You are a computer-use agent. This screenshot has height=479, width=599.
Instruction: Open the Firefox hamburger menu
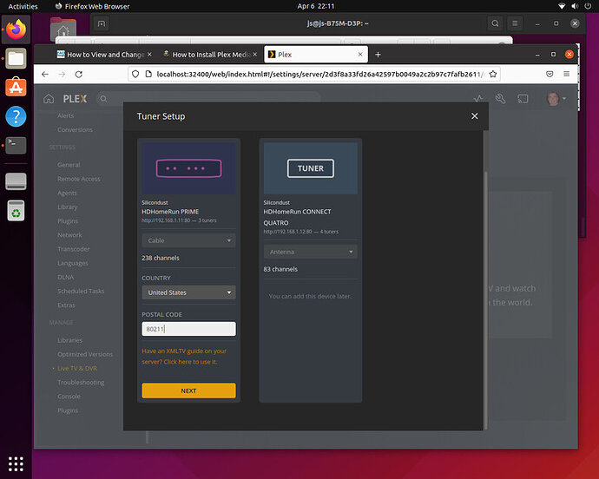click(x=567, y=74)
